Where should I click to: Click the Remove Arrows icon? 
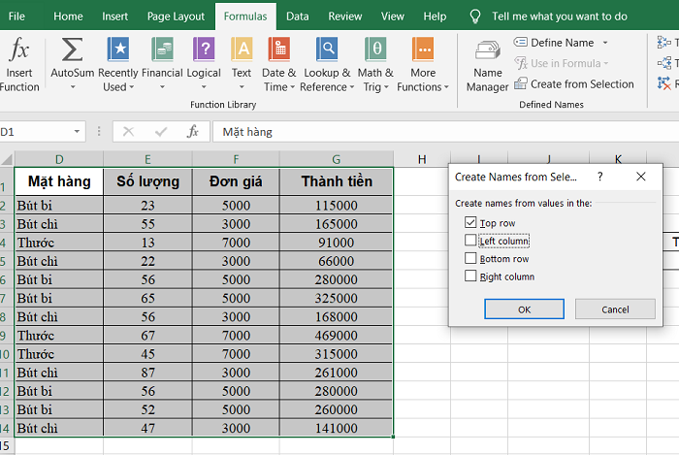[663, 83]
